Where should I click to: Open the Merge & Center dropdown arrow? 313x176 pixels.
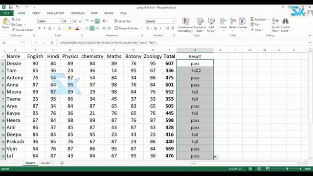click(141, 28)
